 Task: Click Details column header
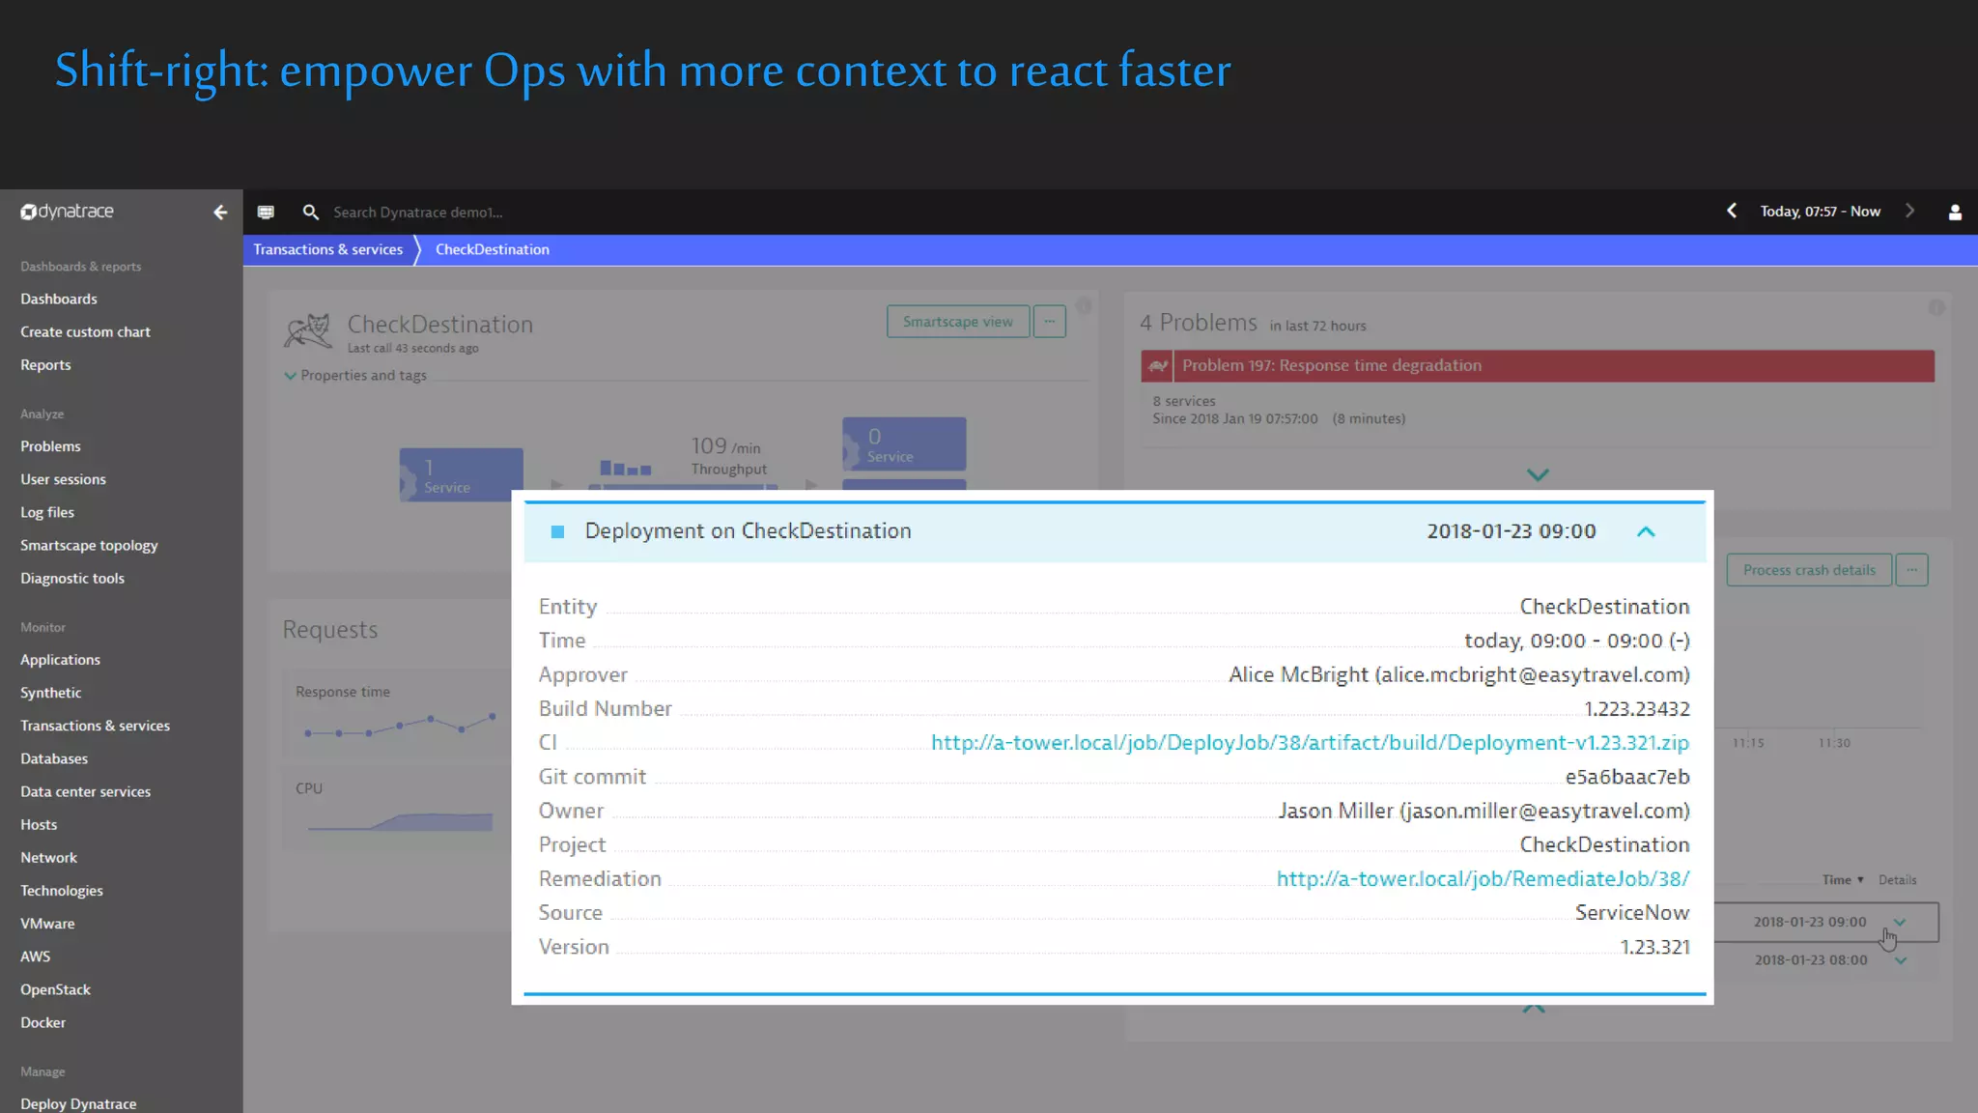pos(1897,880)
